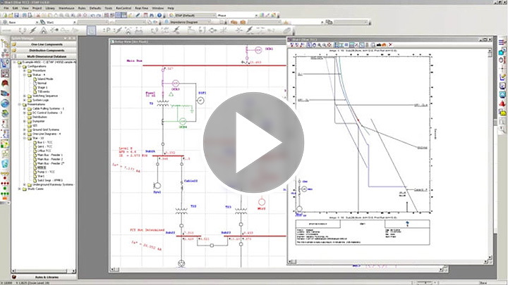Click the Open project folder icon
The height and width of the screenshot is (285, 508).
coord(11,15)
